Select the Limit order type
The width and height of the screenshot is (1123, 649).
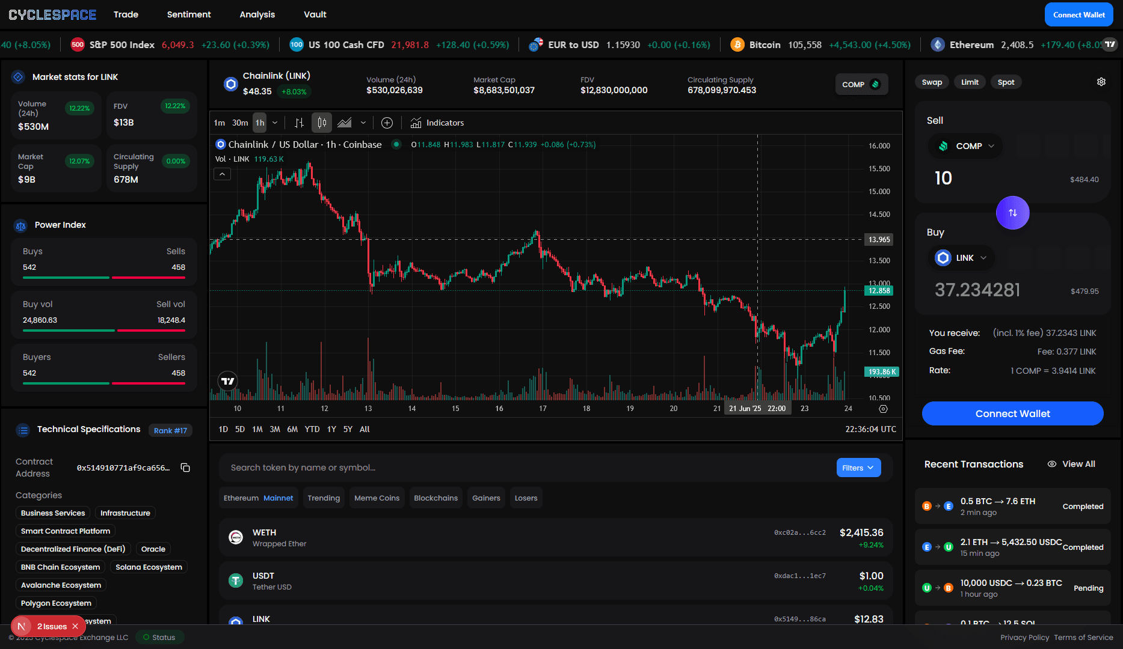[969, 82]
